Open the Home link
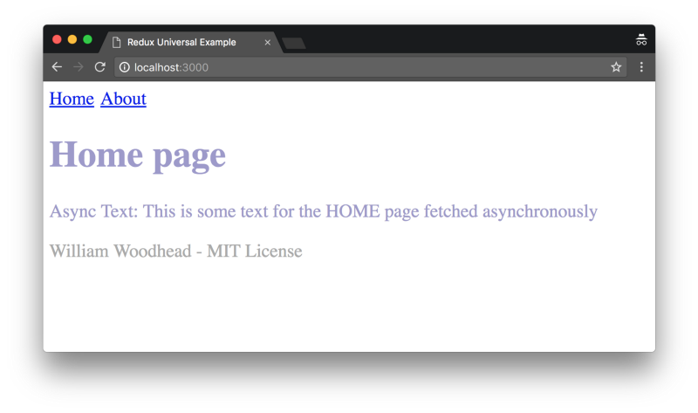The image size is (698, 413). (72, 99)
